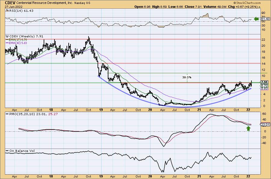Image resolution: width=271 pixels, height=179 pixels.
Task: Click the 14 price level on right axis
Action: point(263,64)
